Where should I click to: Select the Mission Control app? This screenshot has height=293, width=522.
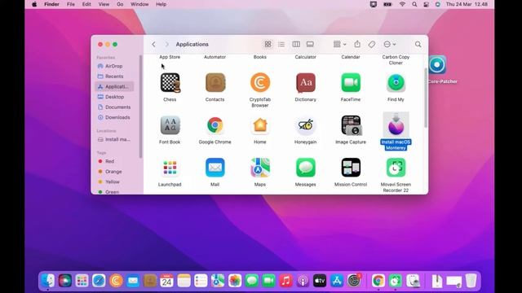pos(351,168)
